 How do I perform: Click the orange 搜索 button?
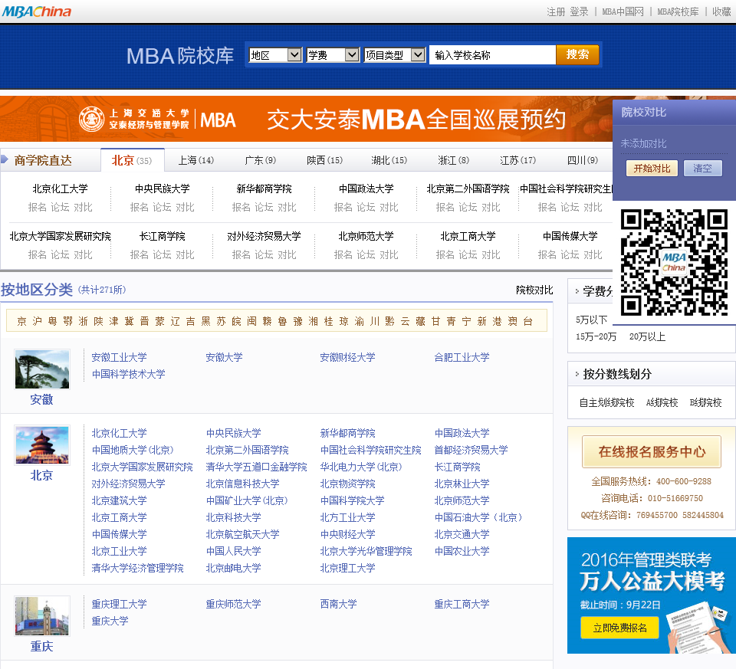(x=577, y=54)
